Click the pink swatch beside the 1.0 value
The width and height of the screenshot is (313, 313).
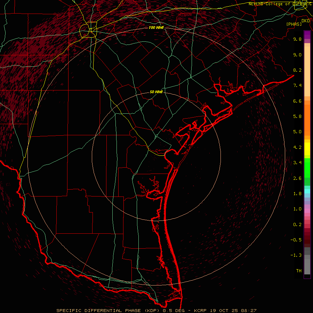pyautogui.click(x=307, y=211)
